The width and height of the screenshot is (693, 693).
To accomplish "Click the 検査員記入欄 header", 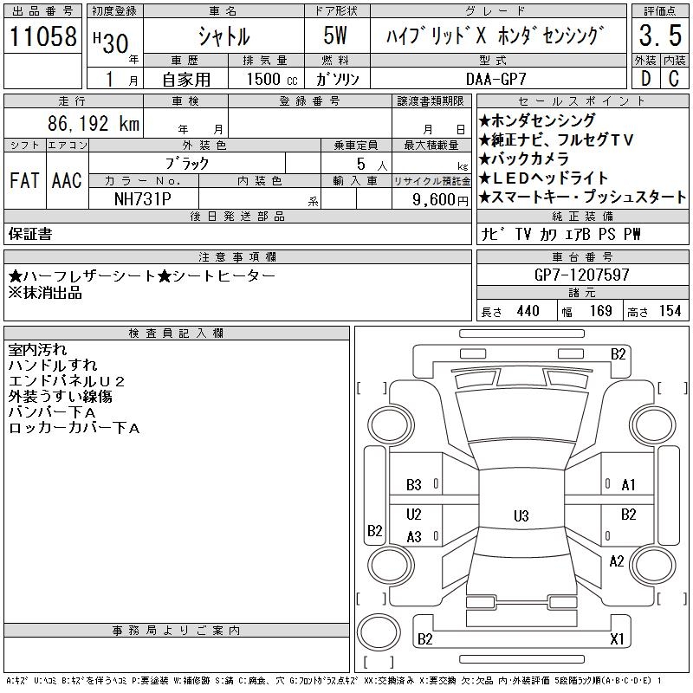I will [x=176, y=333].
